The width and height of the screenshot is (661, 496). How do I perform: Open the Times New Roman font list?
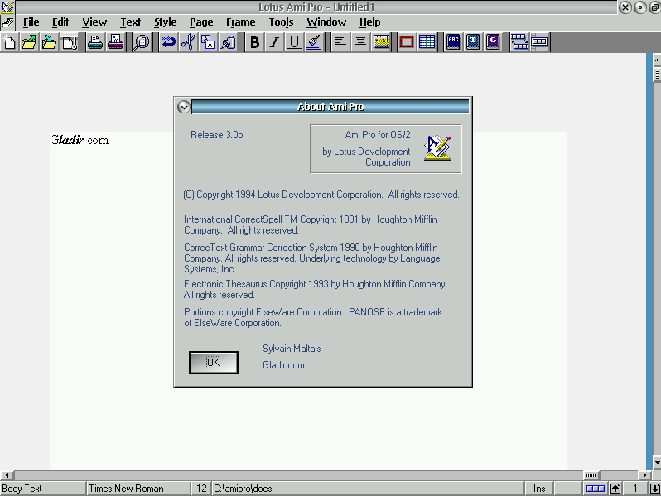[x=138, y=489]
